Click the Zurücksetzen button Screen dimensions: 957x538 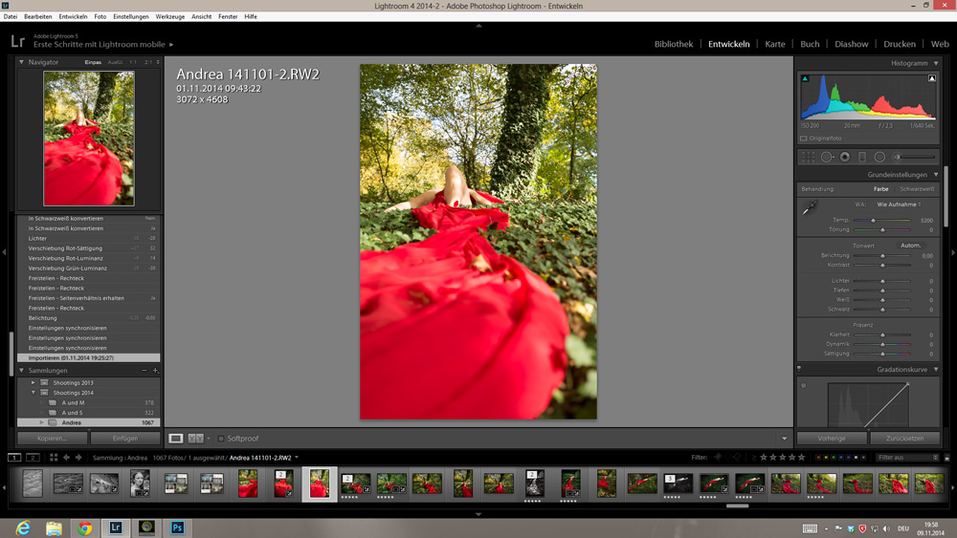(x=904, y=439)
